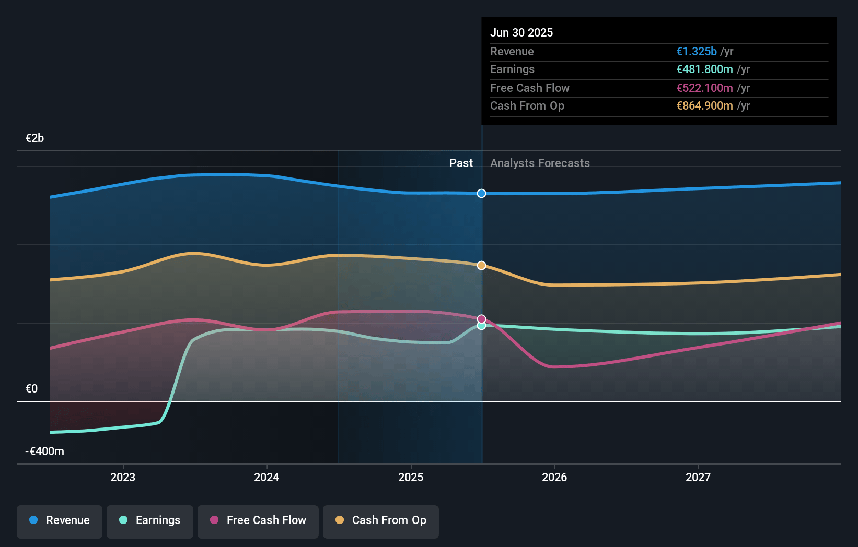The width and height of the screenshot is (858, 547).
Task: Click the 2025 x-axis label
Action: pyautogui.click(x=411, y=477)
